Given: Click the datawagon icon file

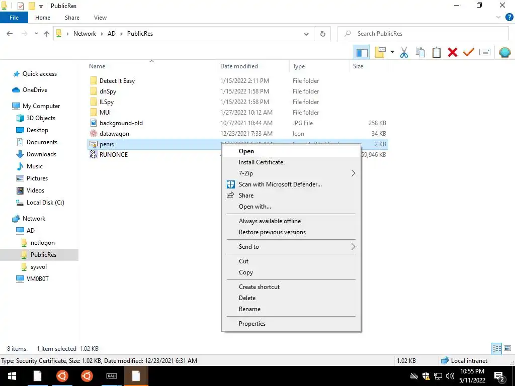Looking at the screenshot, I should pos(94,133).
